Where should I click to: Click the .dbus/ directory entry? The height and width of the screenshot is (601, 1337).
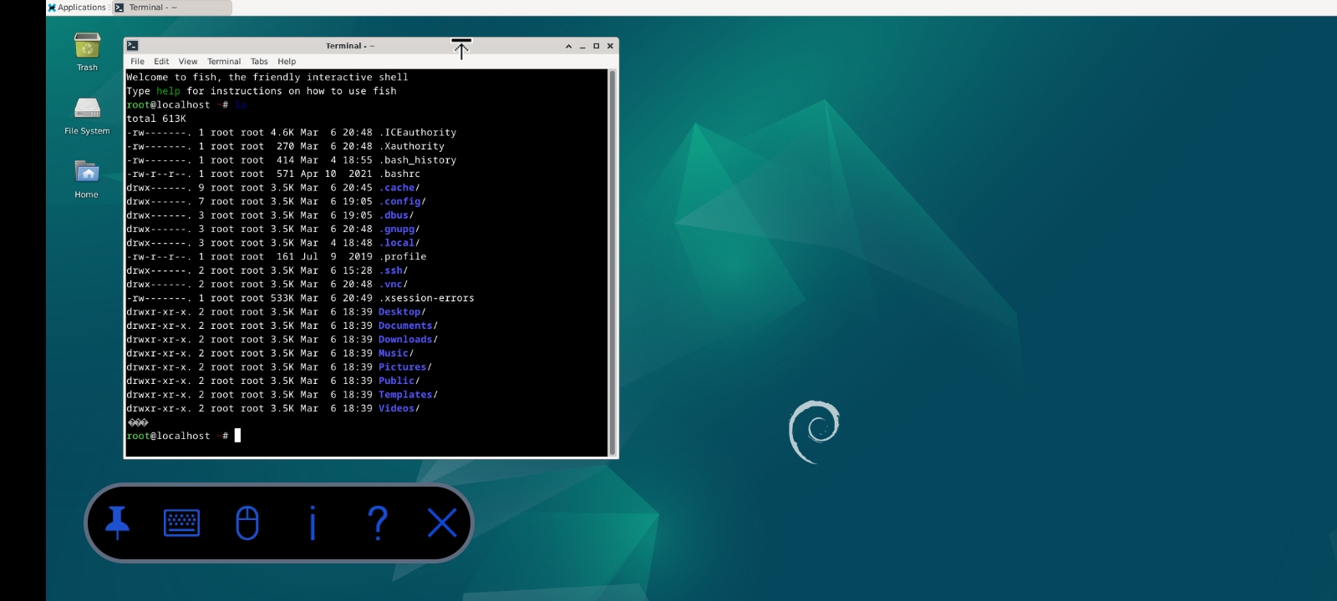tap(396, 215)
